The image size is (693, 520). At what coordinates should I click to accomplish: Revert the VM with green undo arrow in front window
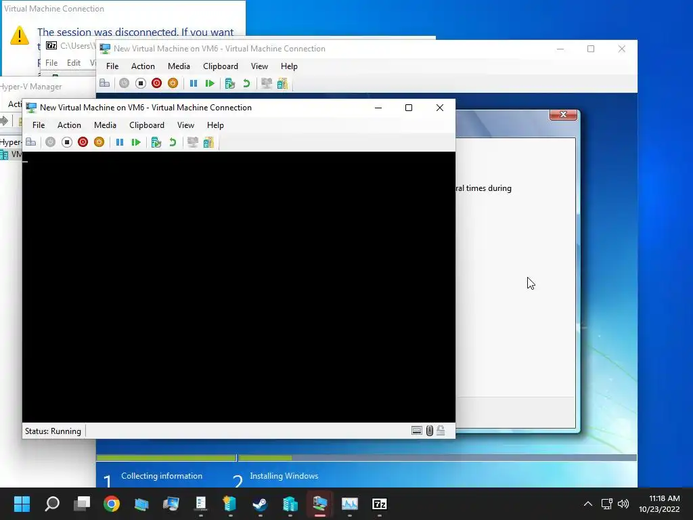pyautogui.click(x=173, y=142)
